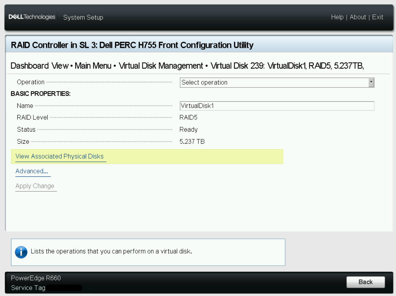The image size is (396, 296).
Task: Click the Ready status value
Action: tap(188, 129)
